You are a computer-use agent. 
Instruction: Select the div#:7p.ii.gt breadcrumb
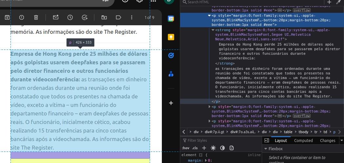click(215, 132)
